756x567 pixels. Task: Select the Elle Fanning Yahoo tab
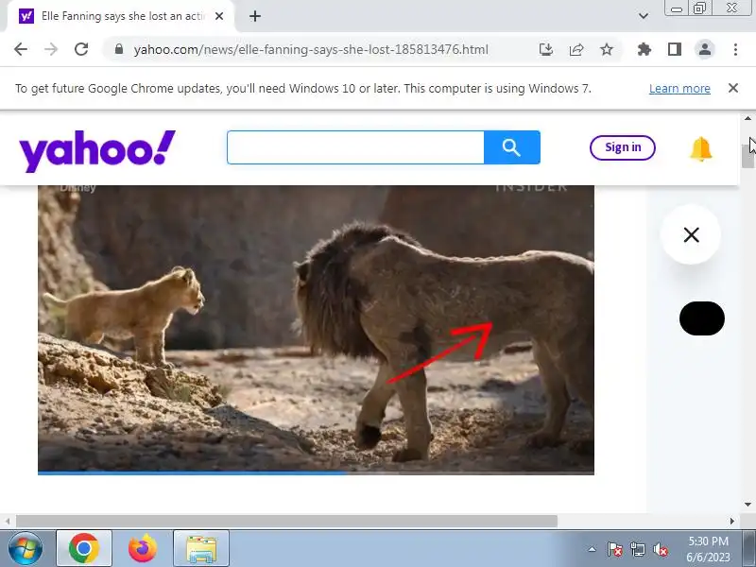point(121,16)
